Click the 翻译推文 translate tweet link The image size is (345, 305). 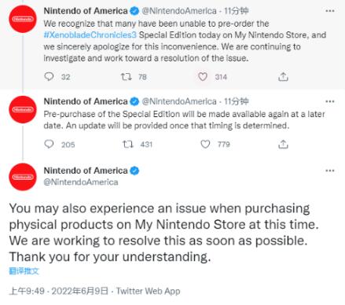coord(24,271)
